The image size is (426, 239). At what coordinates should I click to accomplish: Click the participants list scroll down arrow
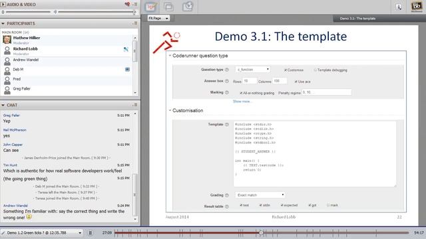pyautogui.click(x=135, y=93)
